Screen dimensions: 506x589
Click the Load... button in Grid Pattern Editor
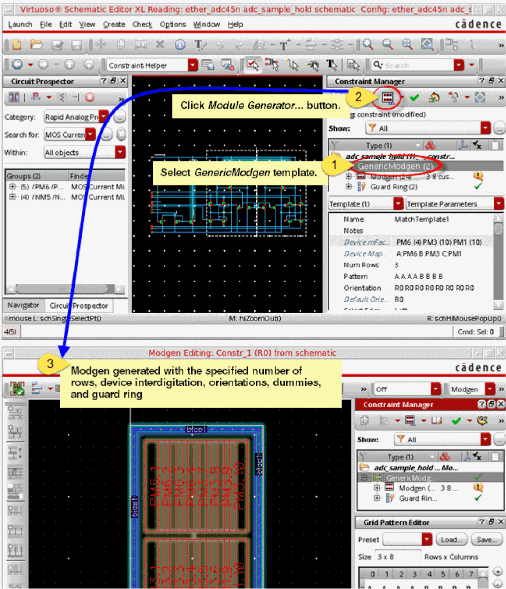coord(452,540)
